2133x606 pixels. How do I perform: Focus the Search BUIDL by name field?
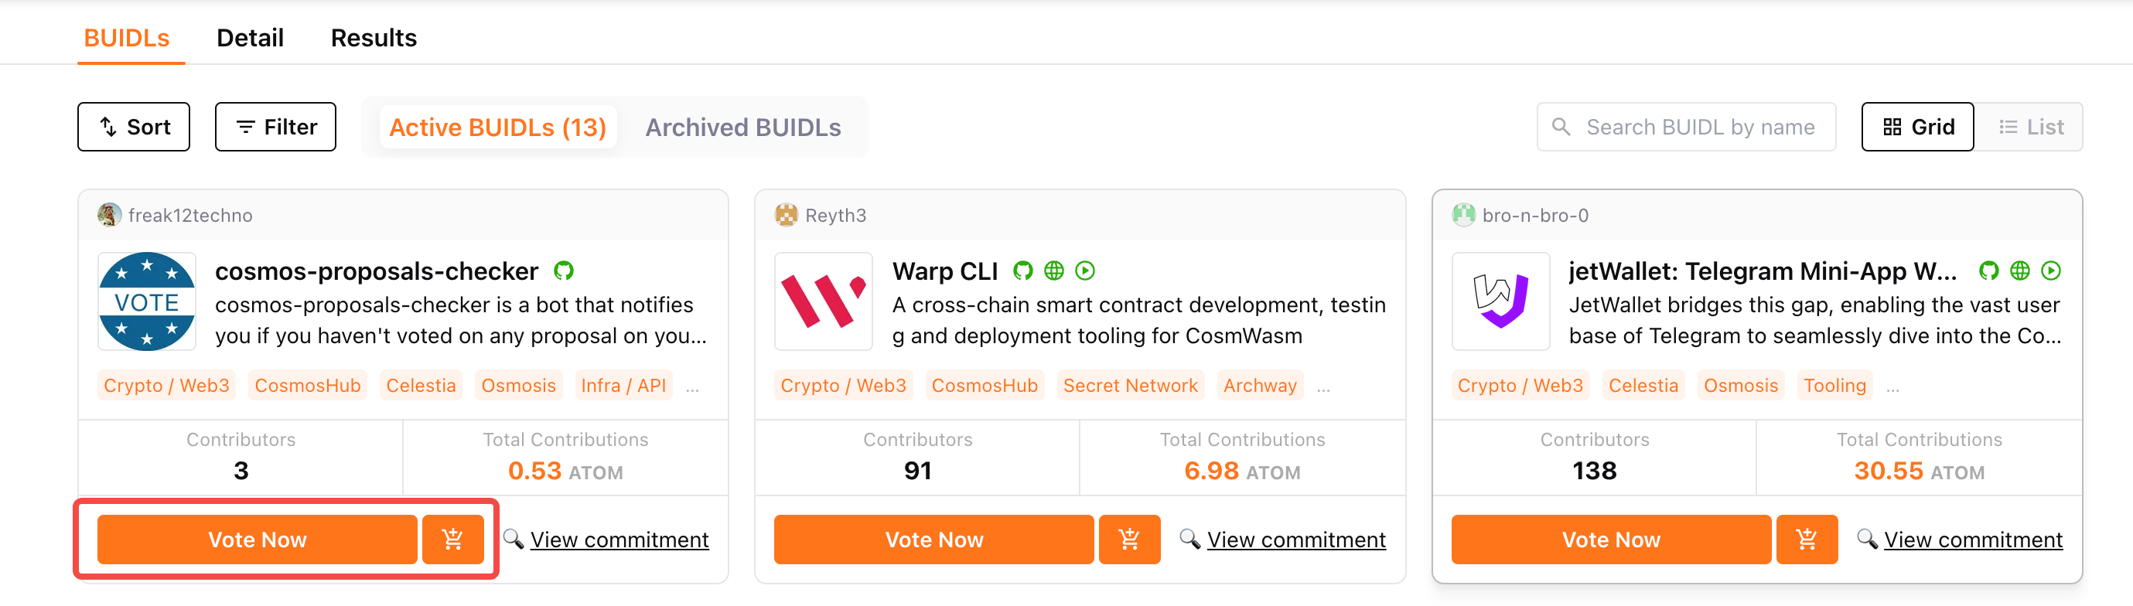coord(1686,127)
